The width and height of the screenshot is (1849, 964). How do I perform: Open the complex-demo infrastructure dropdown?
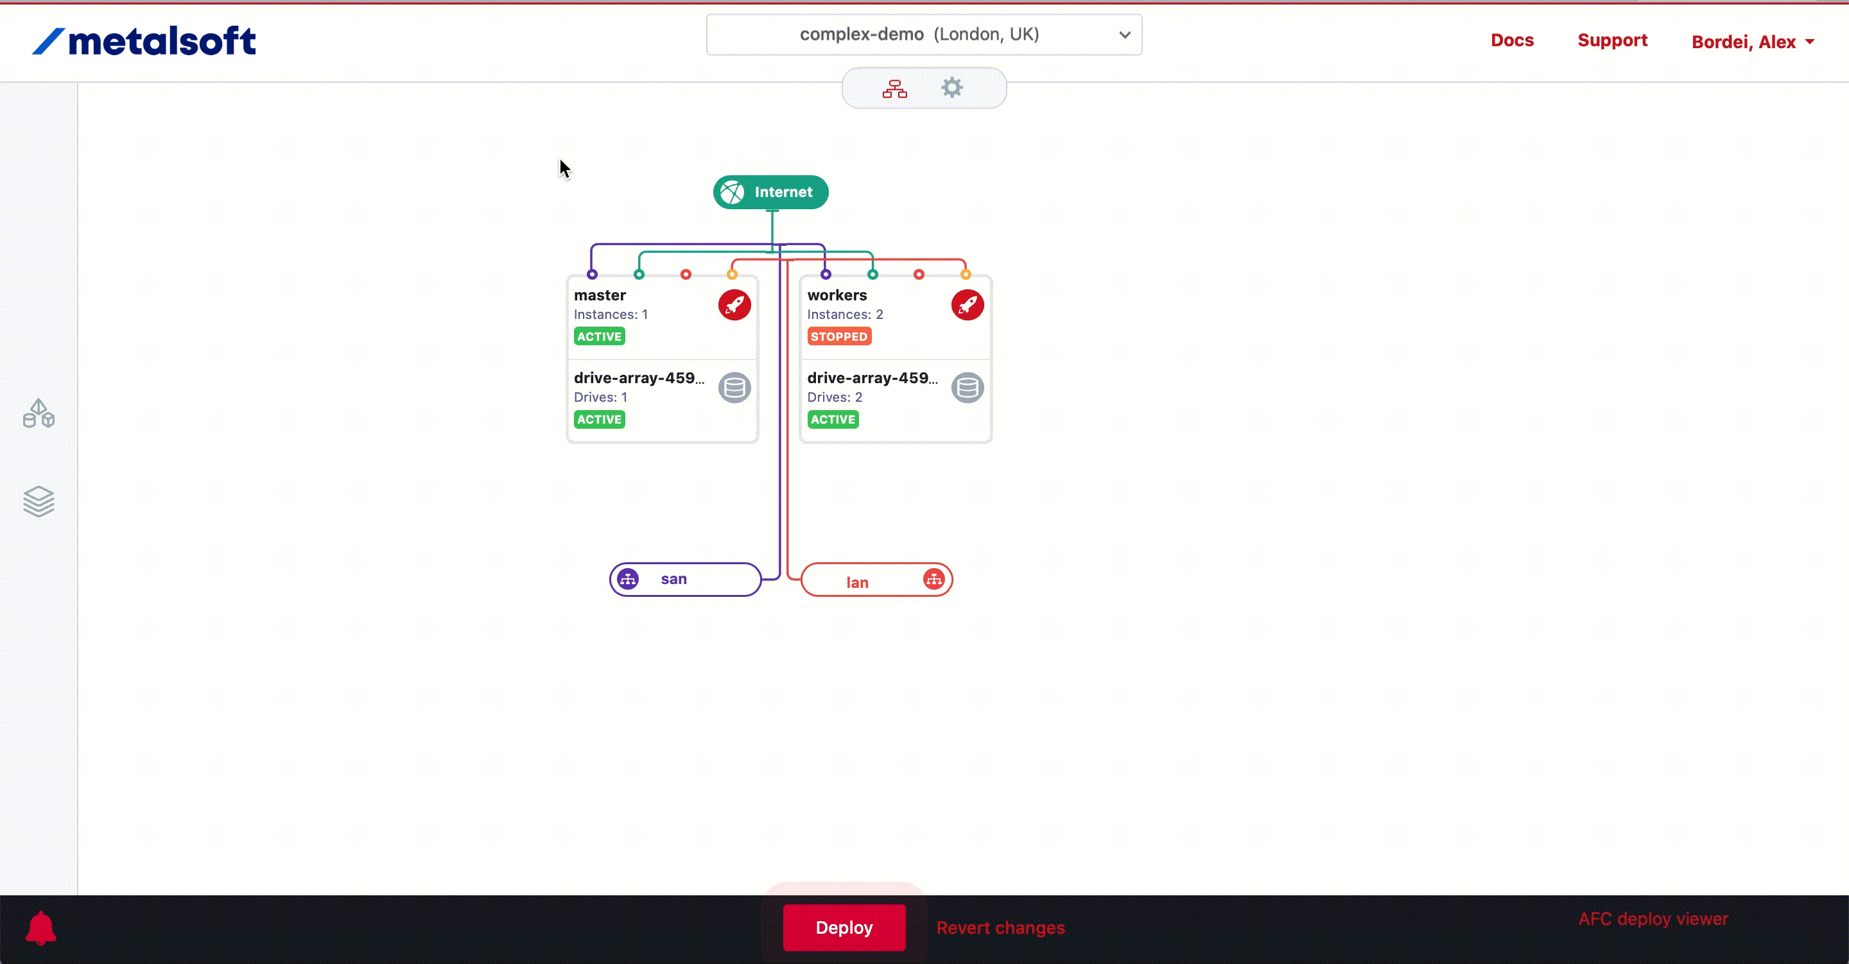click(x=924, y=35)
